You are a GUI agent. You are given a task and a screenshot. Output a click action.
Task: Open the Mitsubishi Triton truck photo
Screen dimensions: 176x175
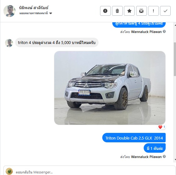coord(110,88)
